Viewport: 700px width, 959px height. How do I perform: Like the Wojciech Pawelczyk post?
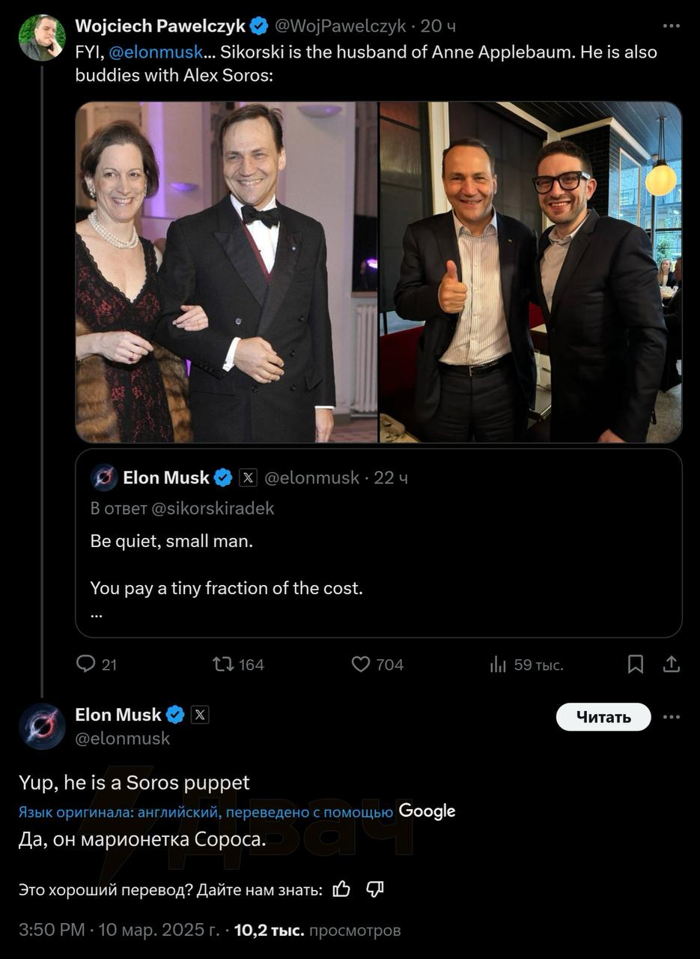click(361, 664)
